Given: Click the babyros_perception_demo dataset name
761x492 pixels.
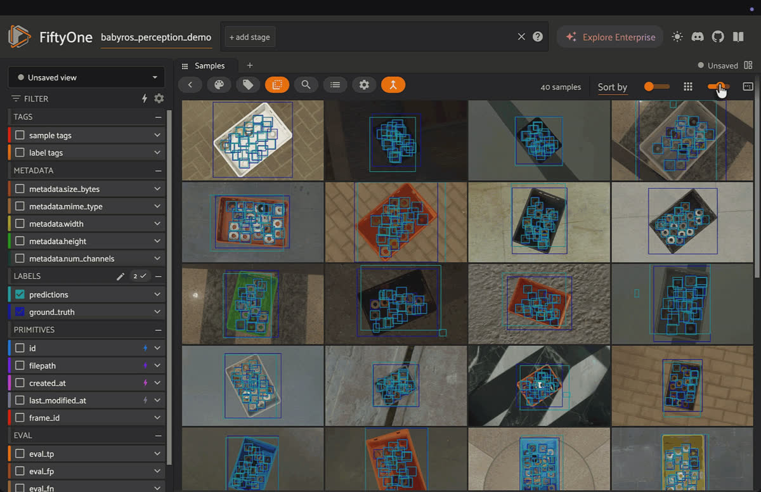Looking at the screenshot, I should [156, 37].
